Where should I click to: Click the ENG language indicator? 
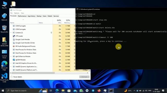click(x=150, y=91)
